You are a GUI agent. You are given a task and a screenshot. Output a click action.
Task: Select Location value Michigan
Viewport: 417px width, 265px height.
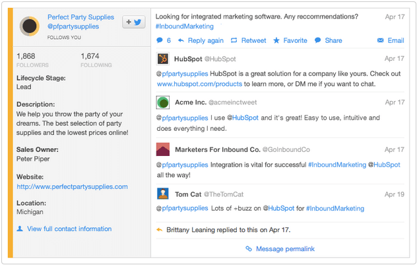click(x=30, y=212)
